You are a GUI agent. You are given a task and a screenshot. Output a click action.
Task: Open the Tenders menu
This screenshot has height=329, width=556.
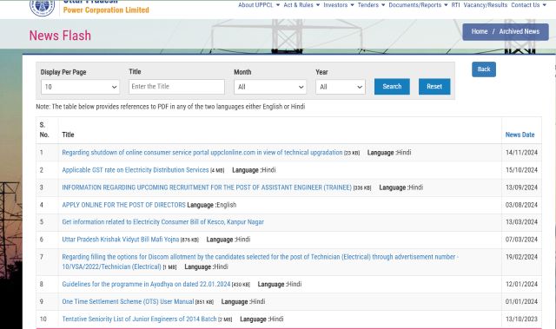pyautogui.click(x=371, y=5)
